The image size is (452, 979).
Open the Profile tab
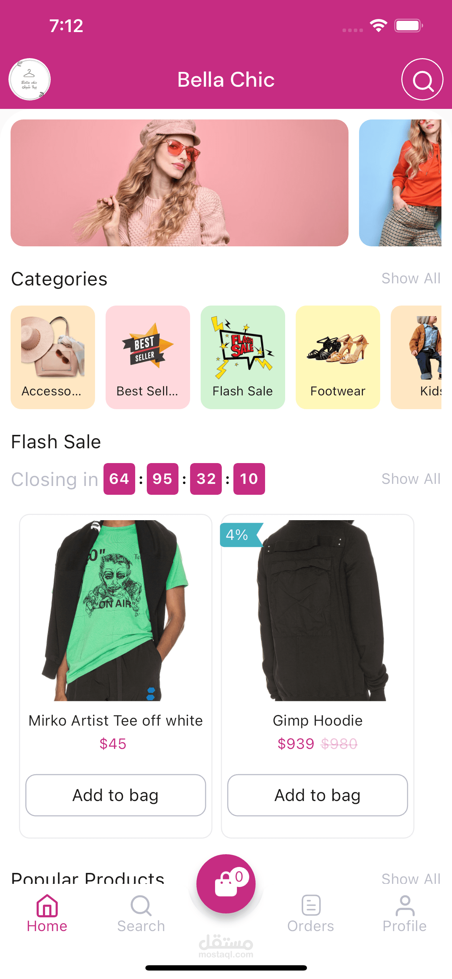click(x=404, y=914)
